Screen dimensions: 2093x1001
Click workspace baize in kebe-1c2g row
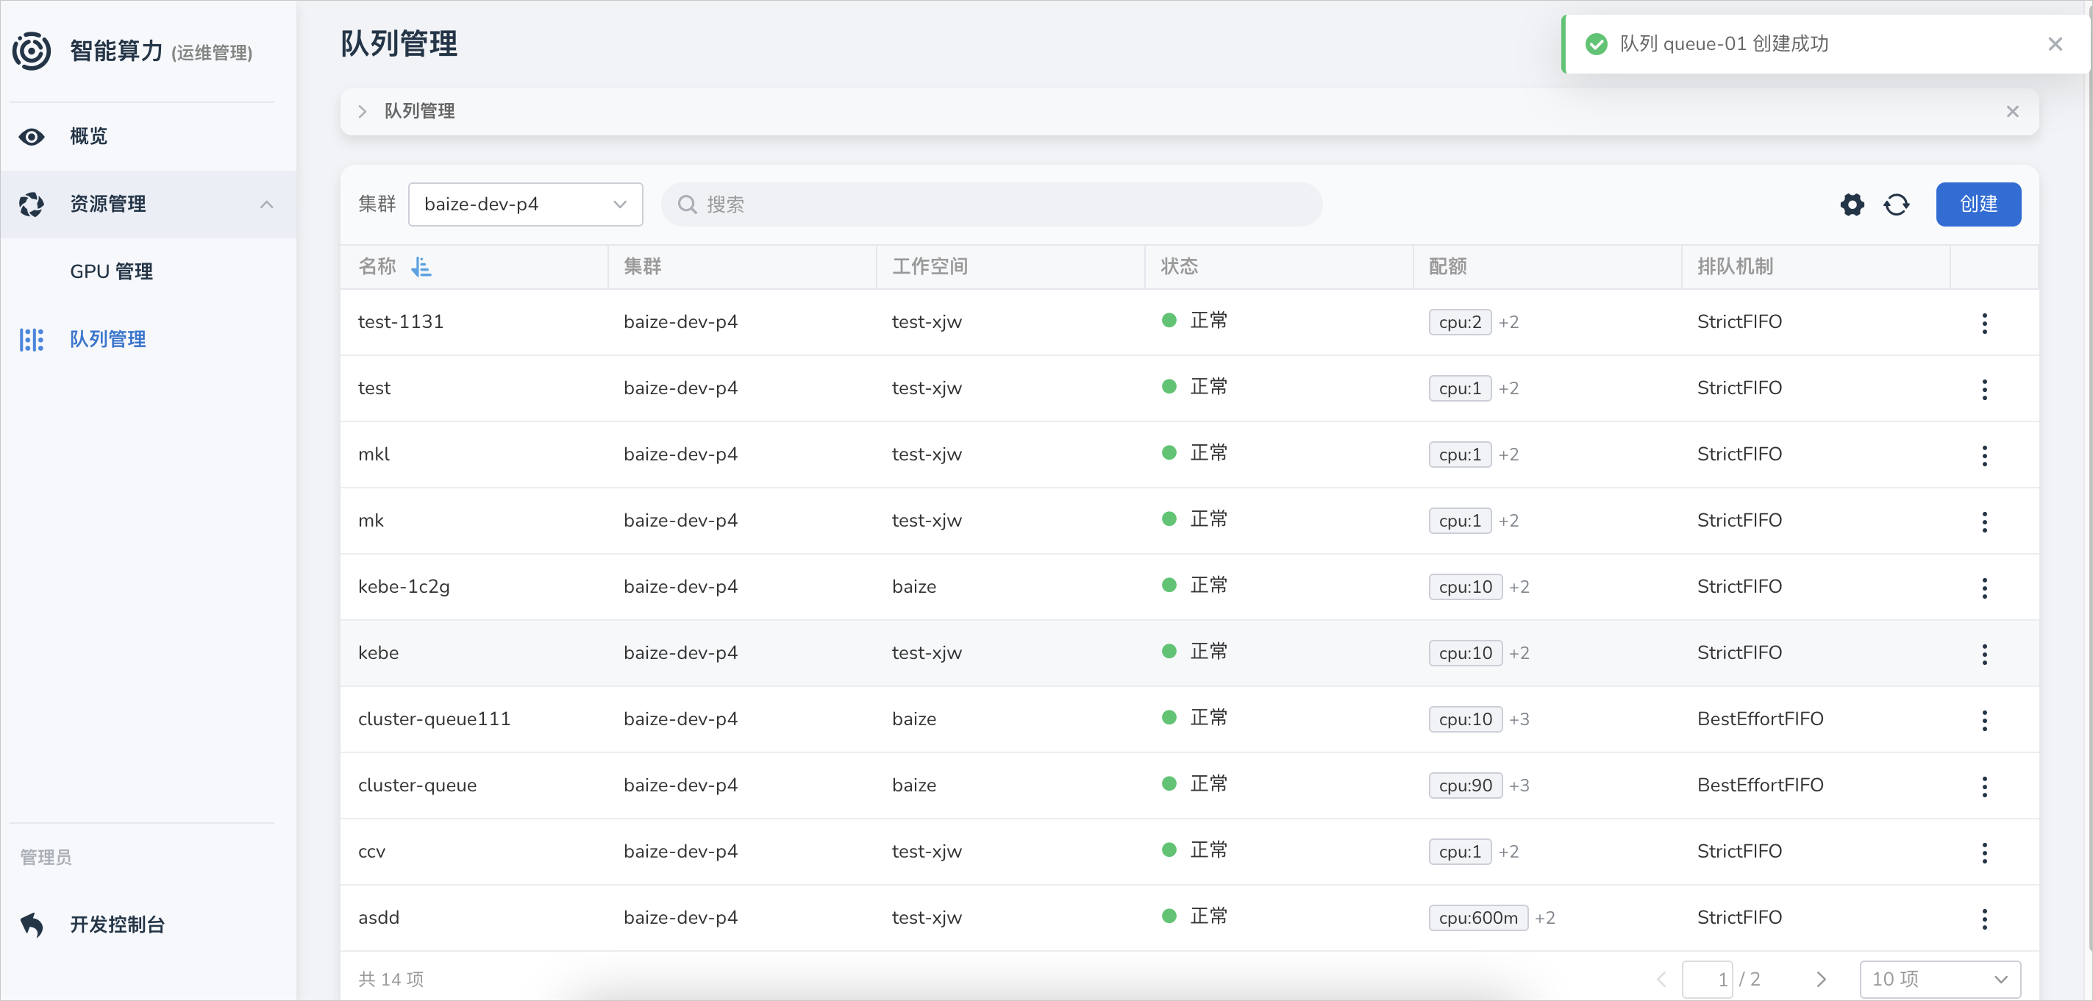click(x=913, y=587)
